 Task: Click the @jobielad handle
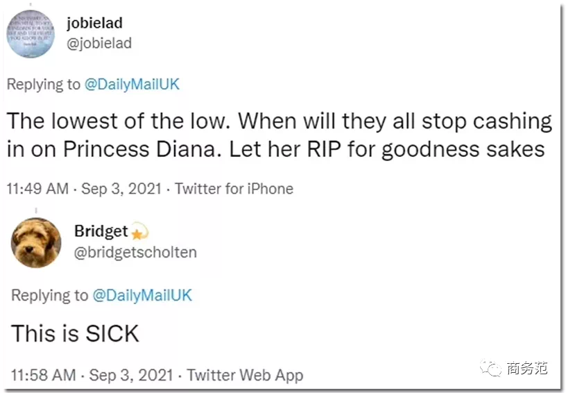point(99,43)
